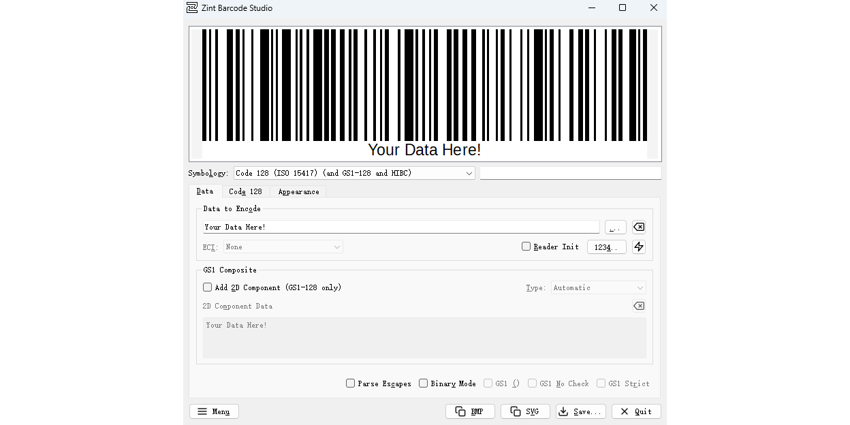Click the clear 2D Component Data icon
This screenshot has height=425, width=850.
pyautogui.click(x=638, y=306)
